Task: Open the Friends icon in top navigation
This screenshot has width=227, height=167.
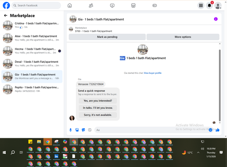Action: pyautogui.click(x=91, y=5)
